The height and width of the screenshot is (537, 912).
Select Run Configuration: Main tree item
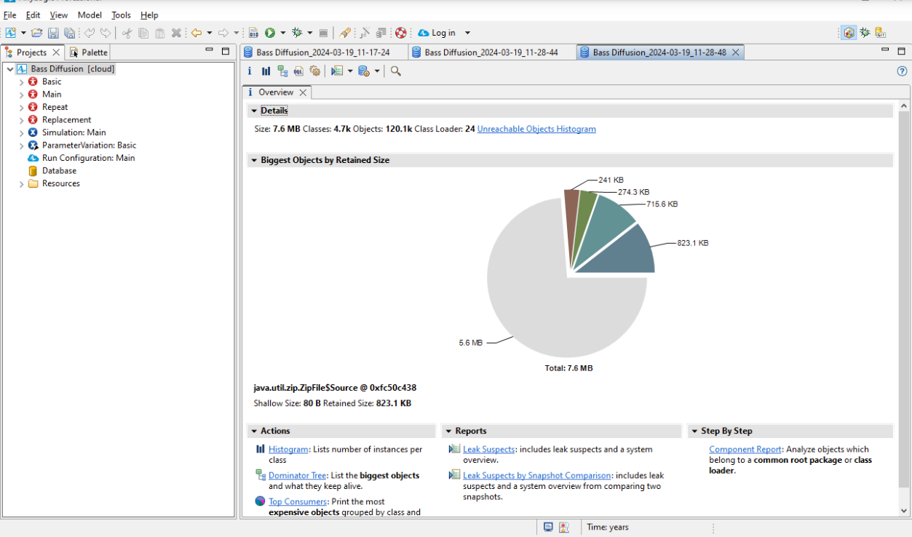click(88, 158)
